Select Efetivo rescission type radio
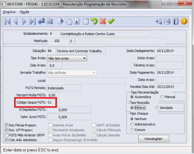The height and width of the screenshot is (154, 194). pyautogui.click(x=132, y=108)
